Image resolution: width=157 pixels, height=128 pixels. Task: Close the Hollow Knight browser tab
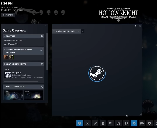(78, 31)
